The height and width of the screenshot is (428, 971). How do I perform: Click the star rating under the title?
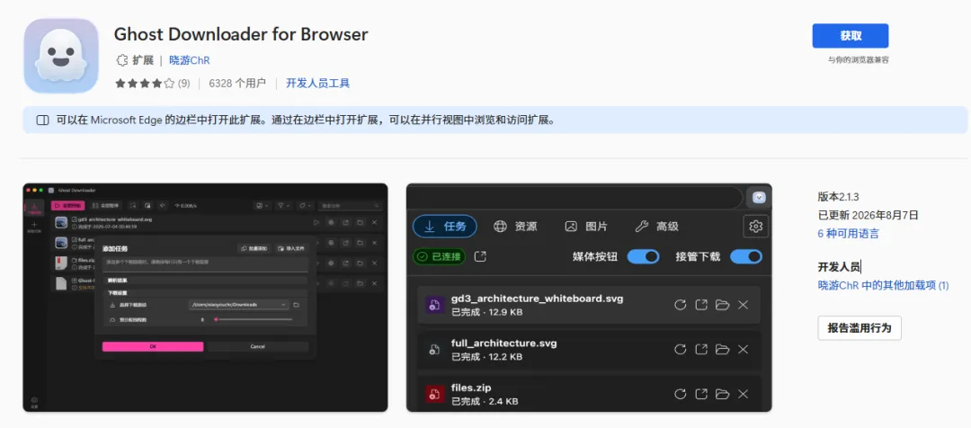pos(144,83)
